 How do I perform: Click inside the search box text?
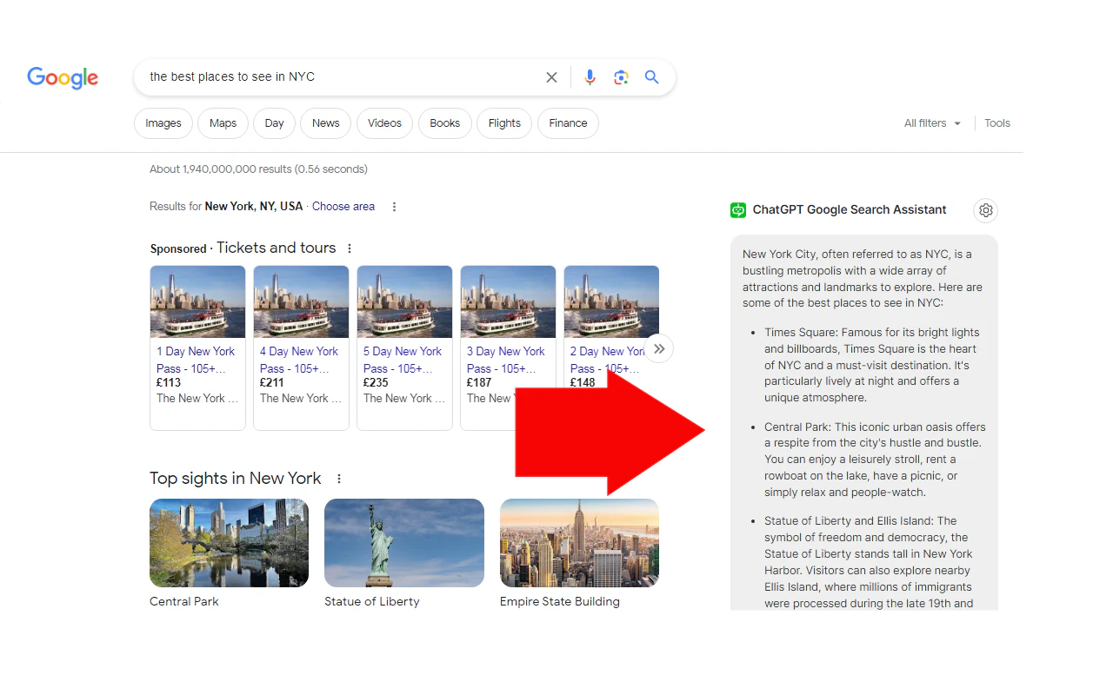pyautogui.click(x=232, y=76)
